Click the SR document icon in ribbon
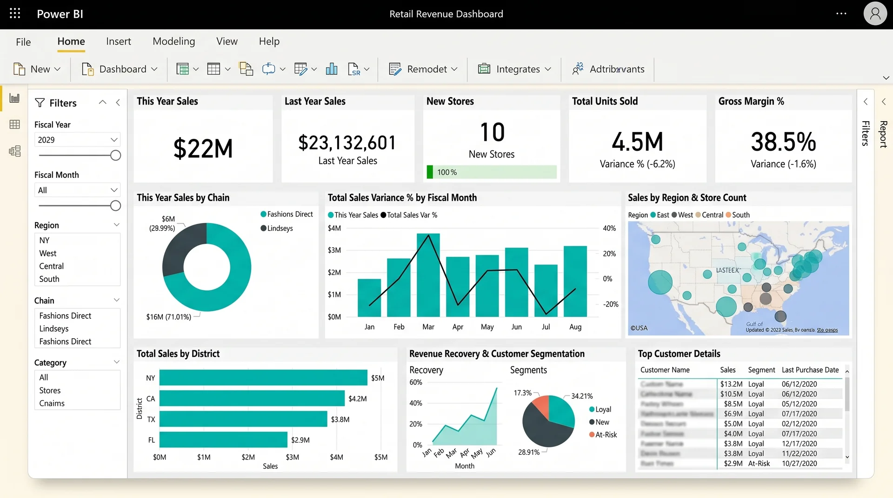This screenshot has width=893, height=498. [x=354, y=69]
